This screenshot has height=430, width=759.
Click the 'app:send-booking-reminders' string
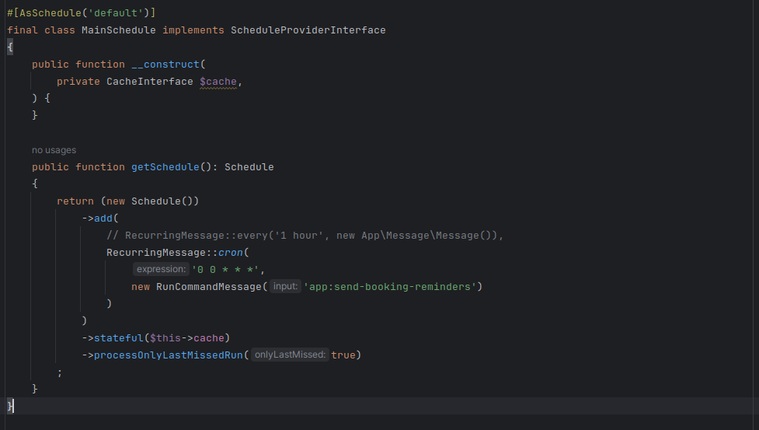coord(390,287)
